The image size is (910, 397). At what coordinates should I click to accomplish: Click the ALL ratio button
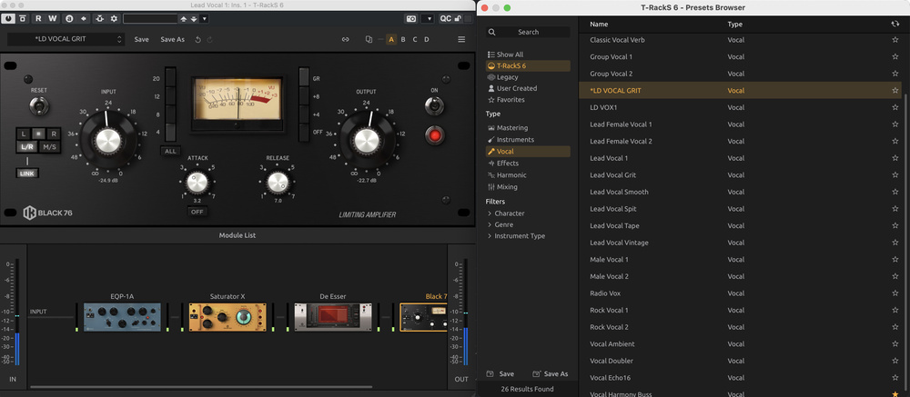click(171, 152)
